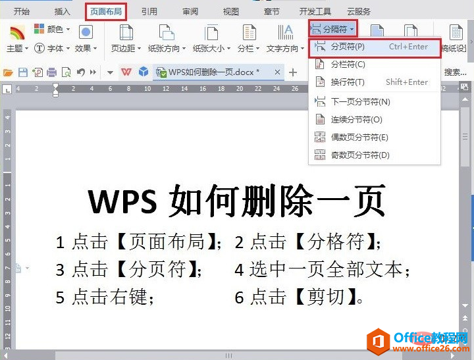This screenshot has height=360, width=474.
Task: Expand the 文字方向 dropdown arrow
Action: [x=302, y=48]
